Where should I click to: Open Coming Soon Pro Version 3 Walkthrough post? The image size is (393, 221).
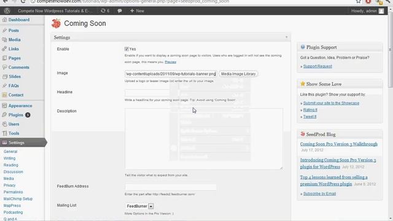(338, 144)
